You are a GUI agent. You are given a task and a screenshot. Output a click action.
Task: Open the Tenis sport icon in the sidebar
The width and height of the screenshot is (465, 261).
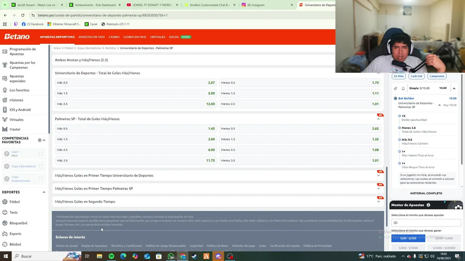[x=5, y=212]
